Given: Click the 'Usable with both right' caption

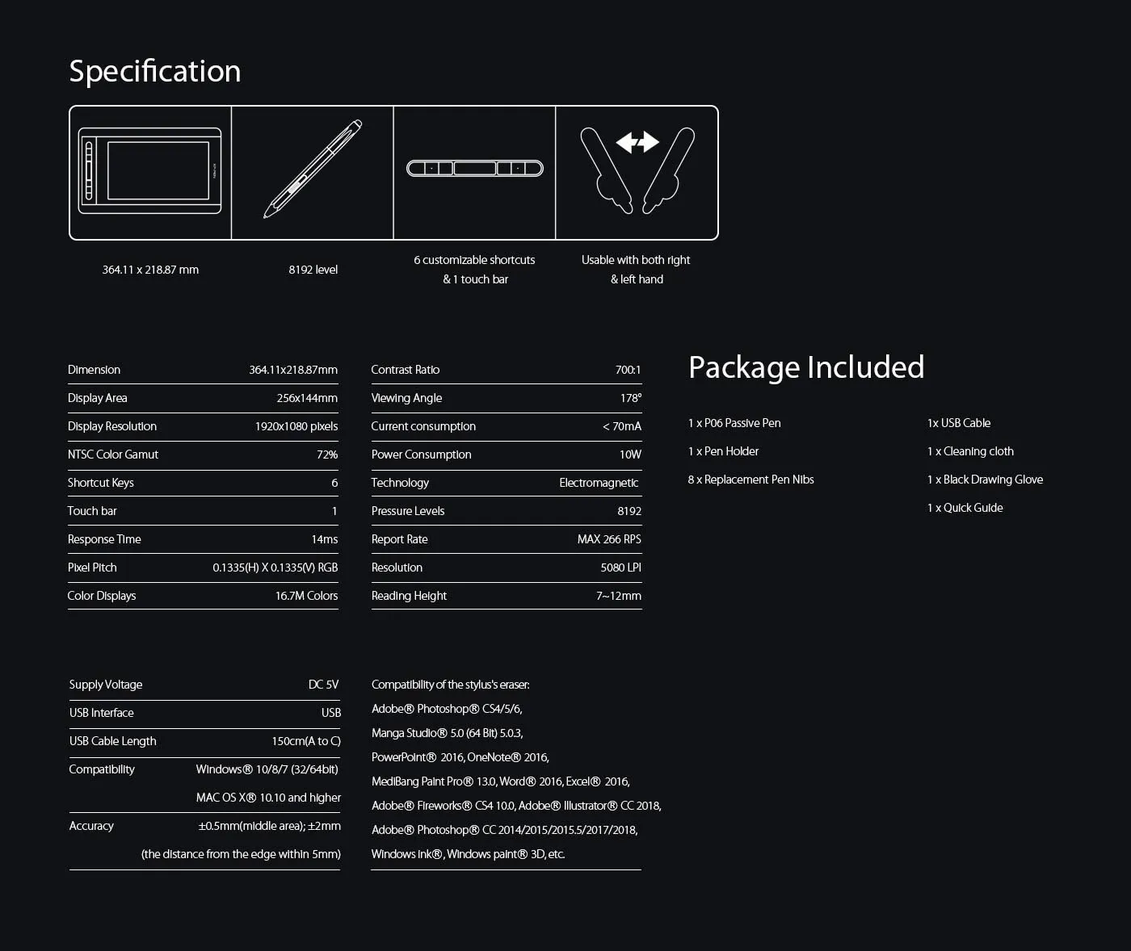Looking at the screenshot, I should click(x=636, y=260).
